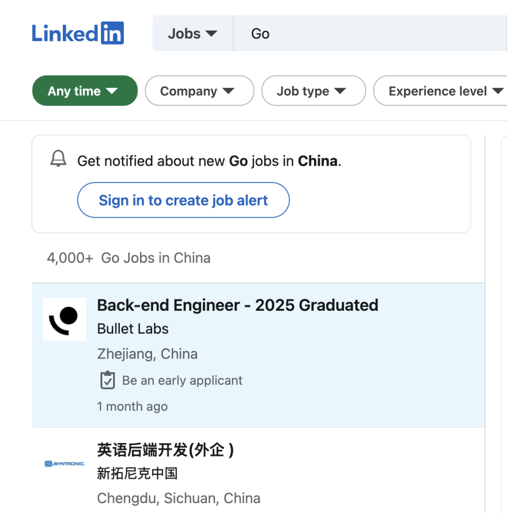Viewport: 507px width, 513px height.
Task: Click the 1 month ago timestamp
Action: pos(132,406)
